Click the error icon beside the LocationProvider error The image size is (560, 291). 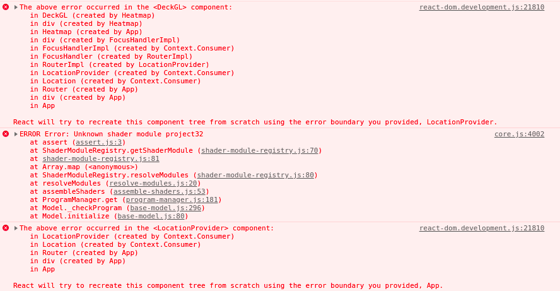point(6,228)
